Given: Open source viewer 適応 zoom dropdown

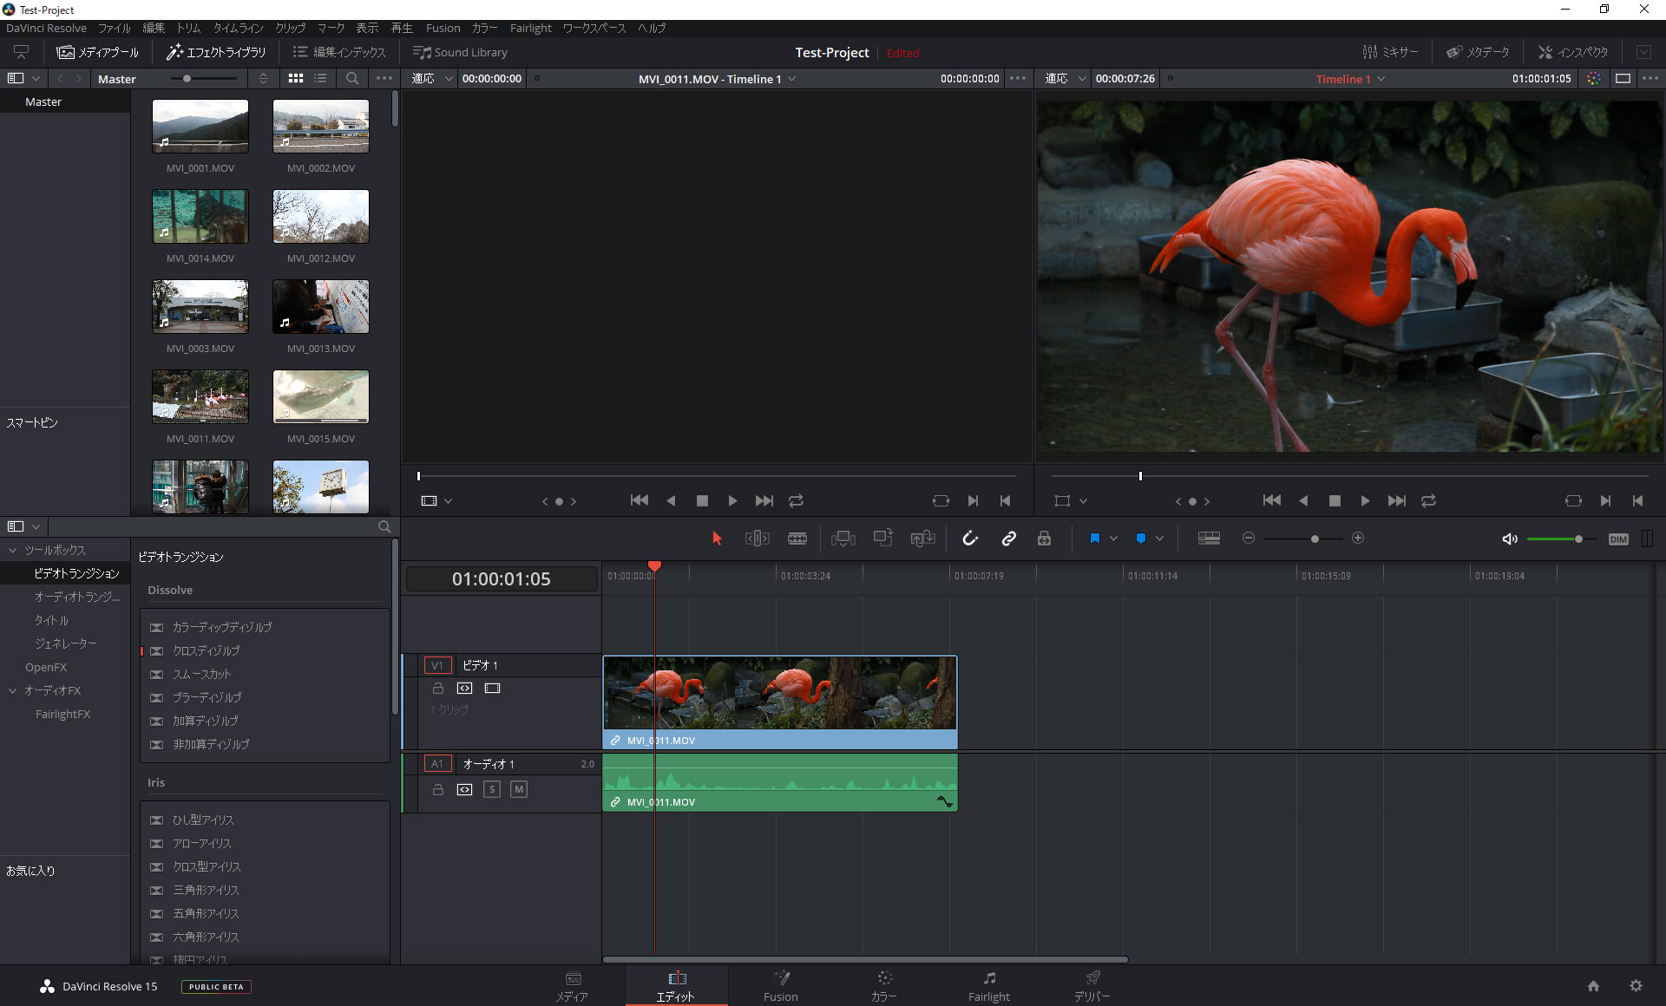Looking at the screenshot, I should pyautogui.click(x=432, y=78).
